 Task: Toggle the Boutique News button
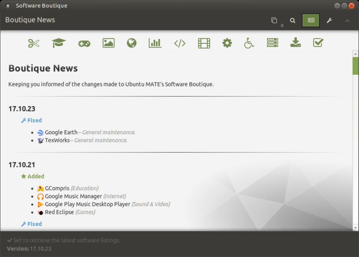click(311, 20)
